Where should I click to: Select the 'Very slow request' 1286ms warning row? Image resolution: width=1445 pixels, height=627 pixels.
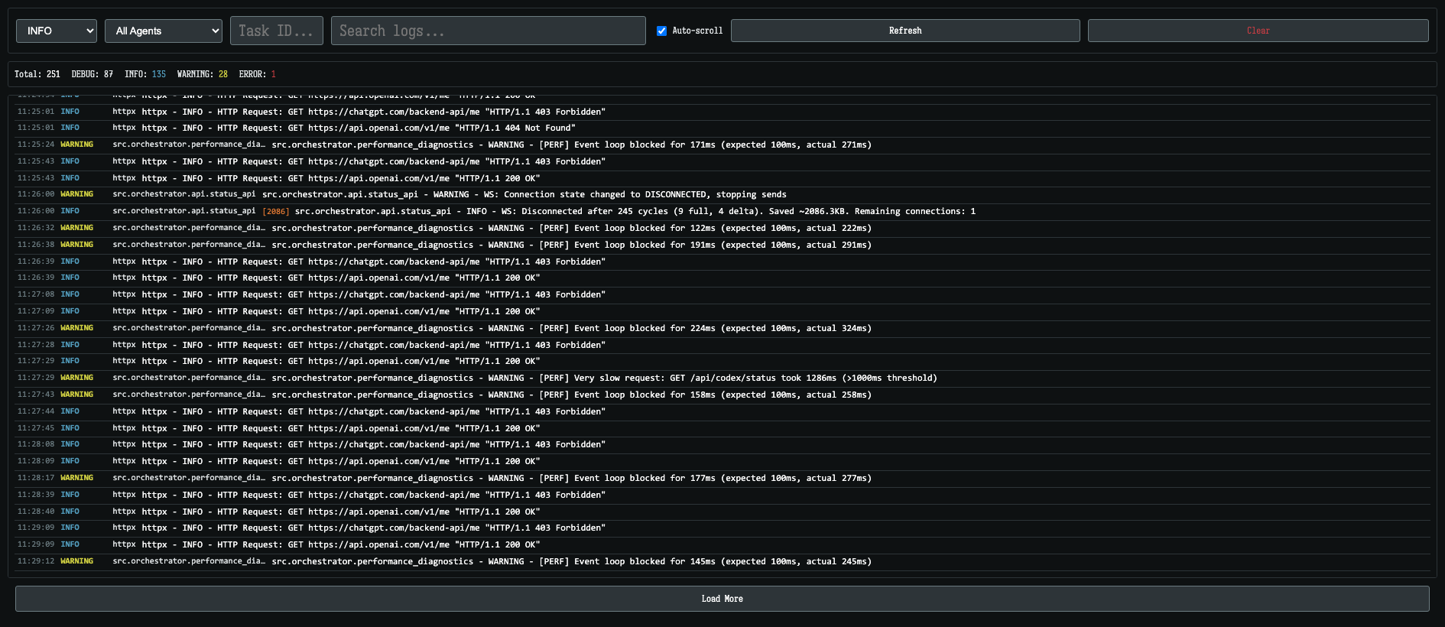pyautogui.click(x=722, y=378)
